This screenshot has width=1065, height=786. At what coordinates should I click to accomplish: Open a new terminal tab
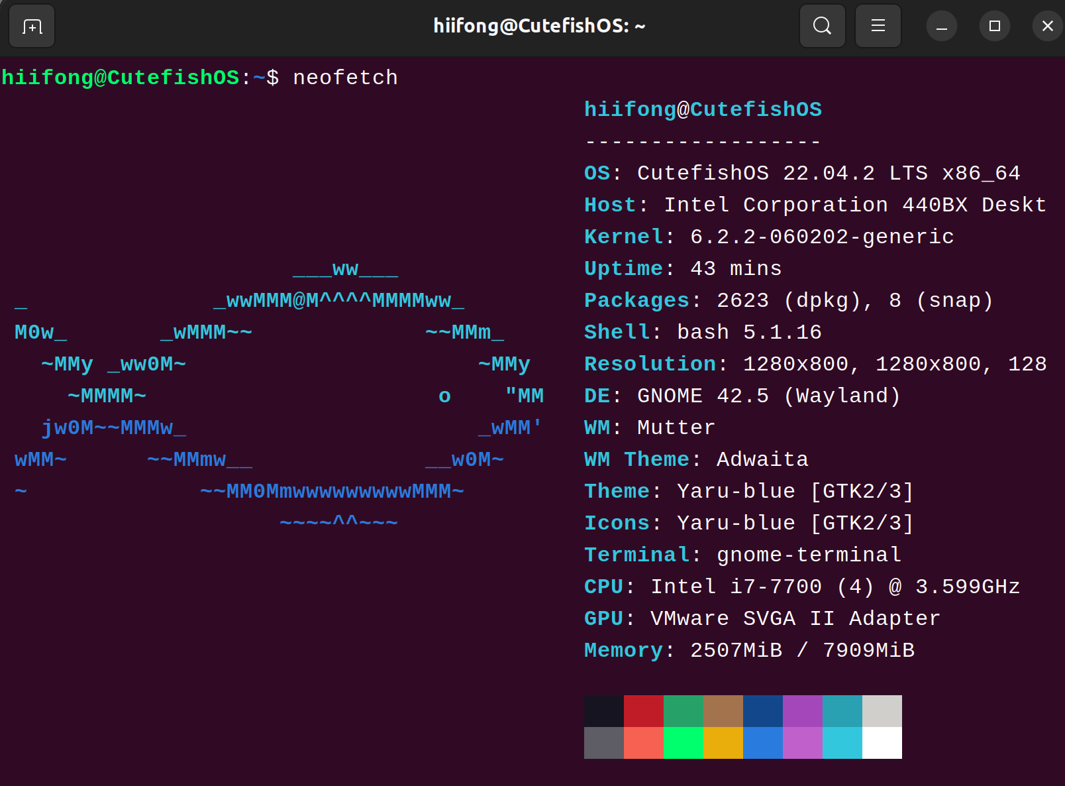point(32,27)
